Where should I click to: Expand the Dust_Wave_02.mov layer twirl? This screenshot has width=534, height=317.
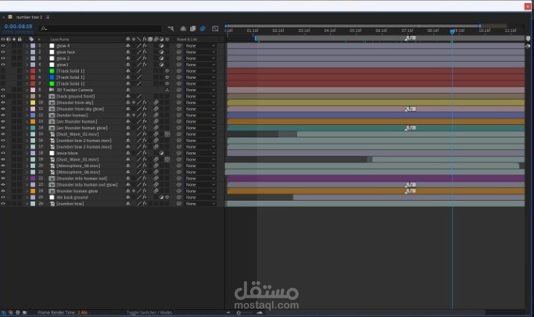[x=27, y=134]
